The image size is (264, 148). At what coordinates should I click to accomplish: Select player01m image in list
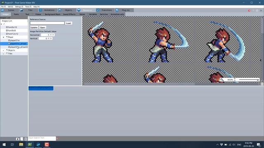[x=14, y=40]
